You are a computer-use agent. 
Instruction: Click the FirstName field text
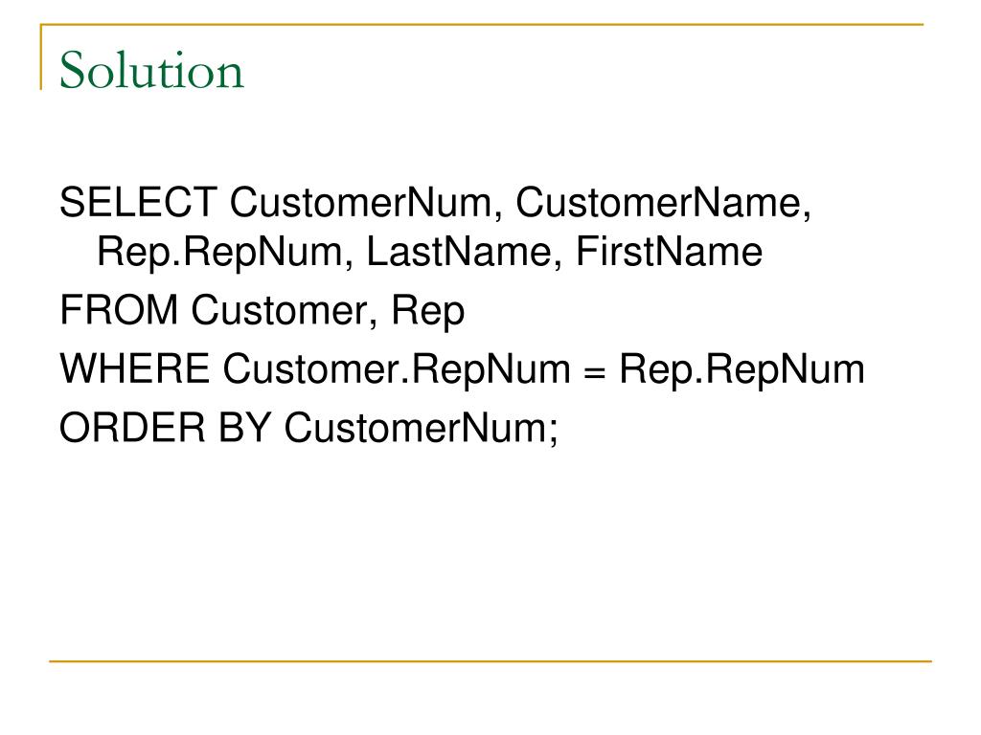pyautogui.click(x=669, y=252)
